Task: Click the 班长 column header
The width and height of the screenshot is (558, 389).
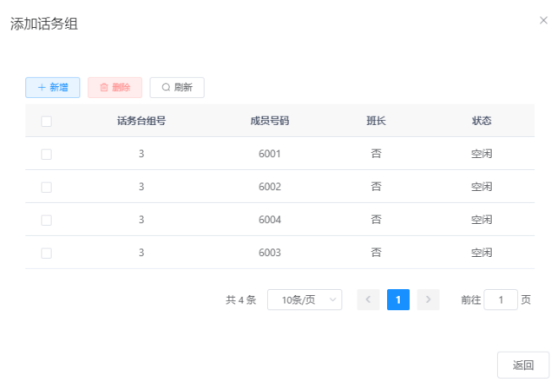Action: (x=376, y=121)
